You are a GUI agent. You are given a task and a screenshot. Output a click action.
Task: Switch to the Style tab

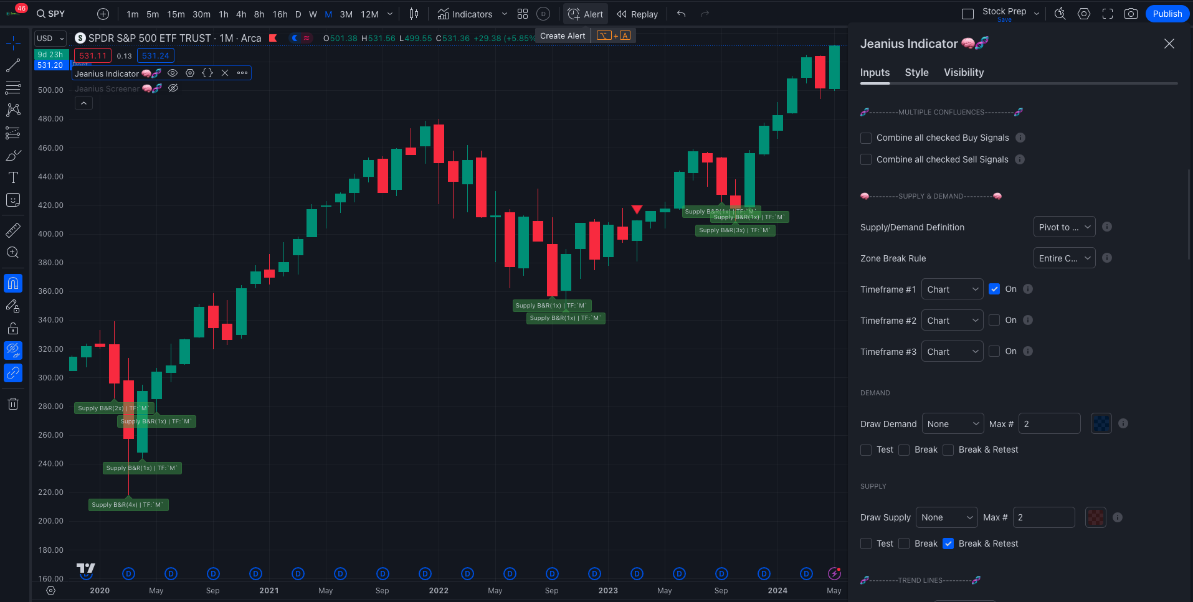click(x=916, y=72)
